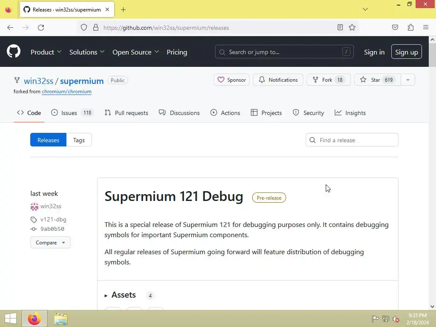Viewport: 436px width, 327px height.
Task: Select the Tags toggle button
Action: 79,140
